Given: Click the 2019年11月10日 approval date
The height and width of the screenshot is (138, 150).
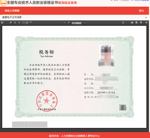Looking at the screenshot, I should [x=106, y=92].
